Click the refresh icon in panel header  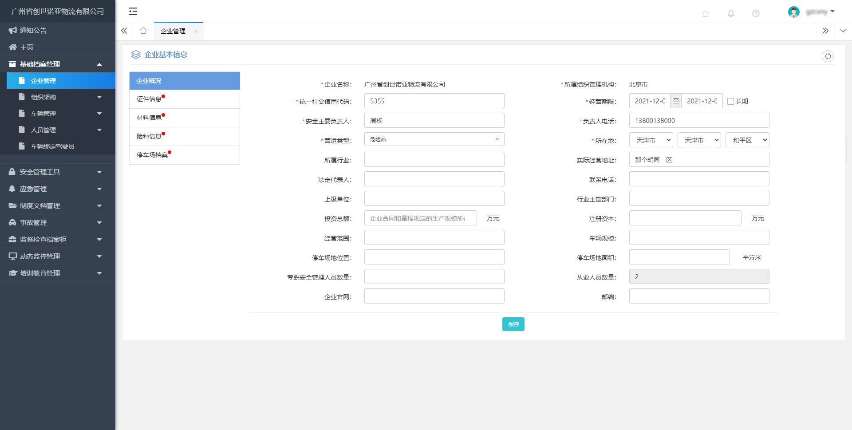point(827,56)
